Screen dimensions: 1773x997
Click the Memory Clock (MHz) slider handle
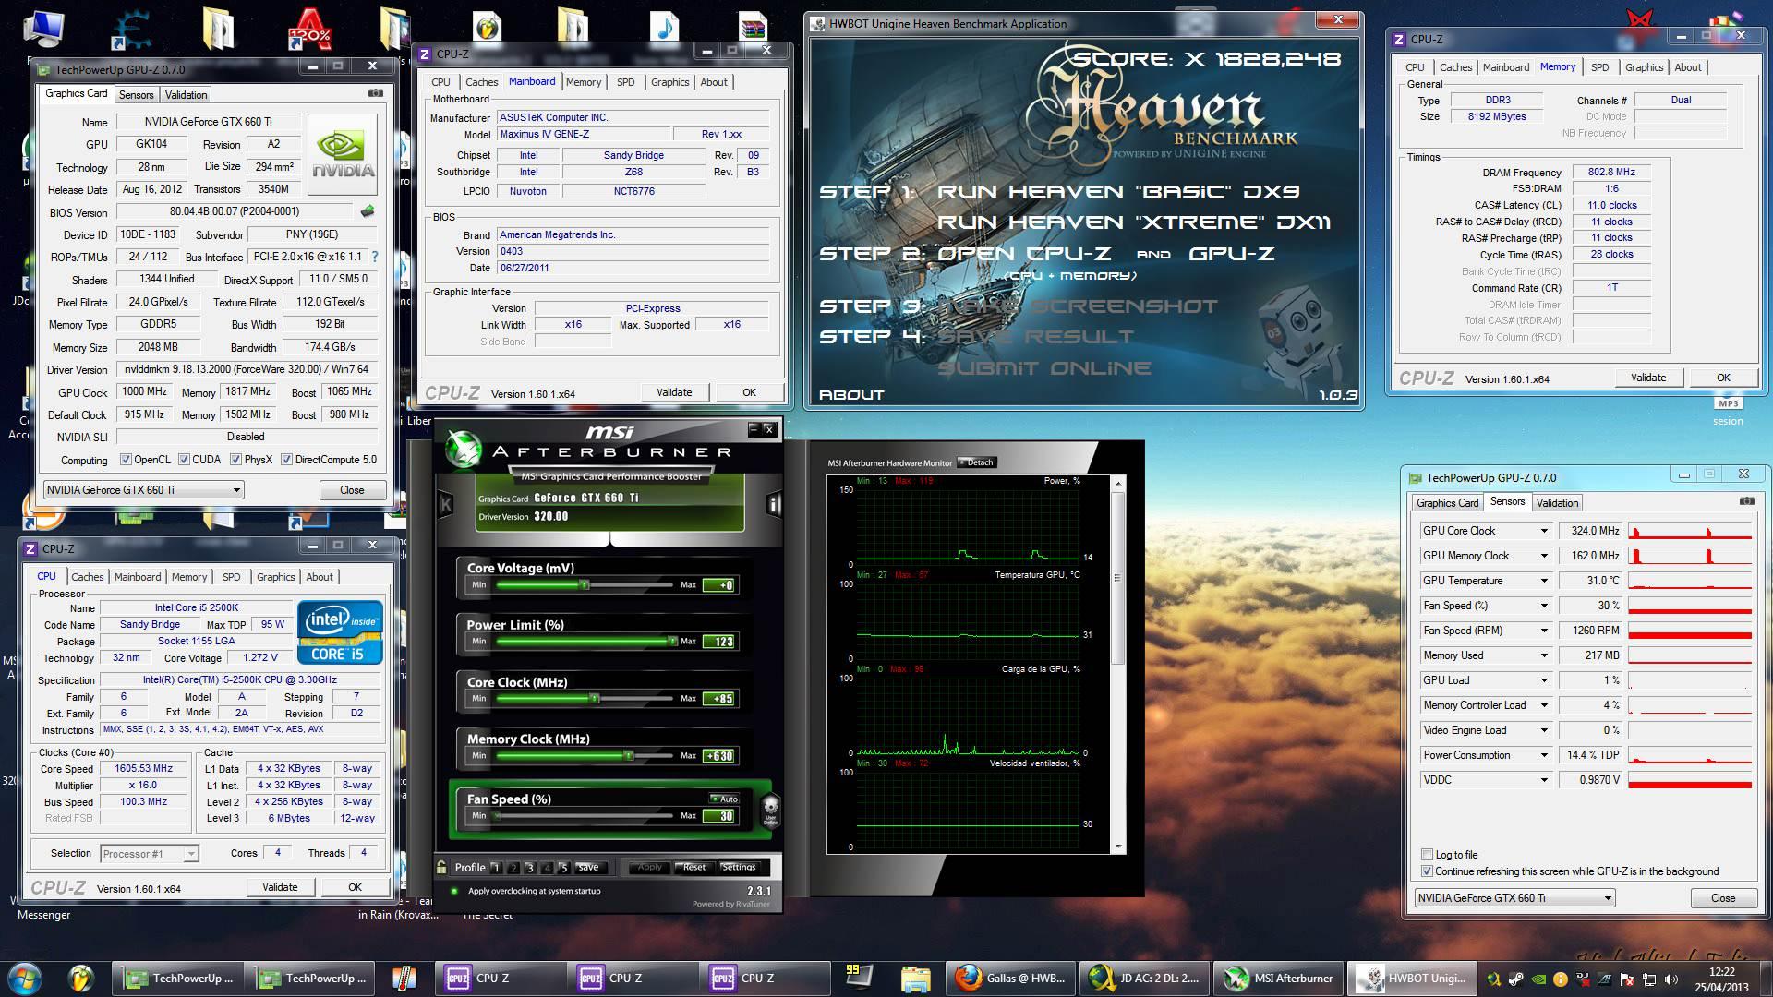tap(629, 756)
